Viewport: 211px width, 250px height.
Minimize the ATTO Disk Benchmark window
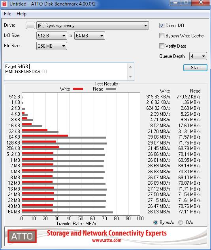[175, 2]
